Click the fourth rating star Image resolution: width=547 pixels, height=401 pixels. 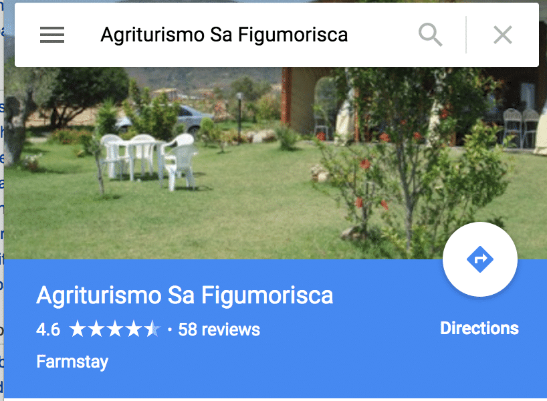click(134, 329)
